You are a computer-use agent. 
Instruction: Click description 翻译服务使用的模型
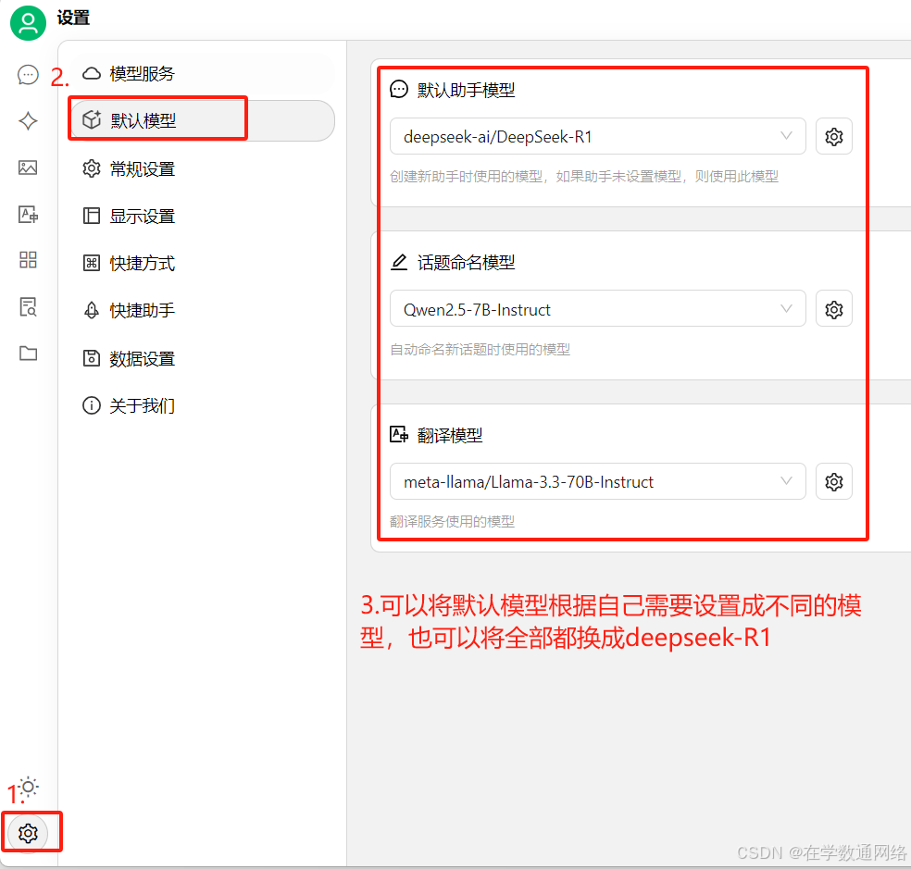(452, 521)
